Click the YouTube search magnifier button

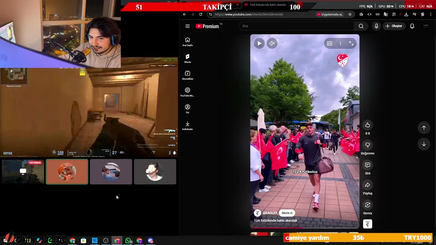click(361, 26)
